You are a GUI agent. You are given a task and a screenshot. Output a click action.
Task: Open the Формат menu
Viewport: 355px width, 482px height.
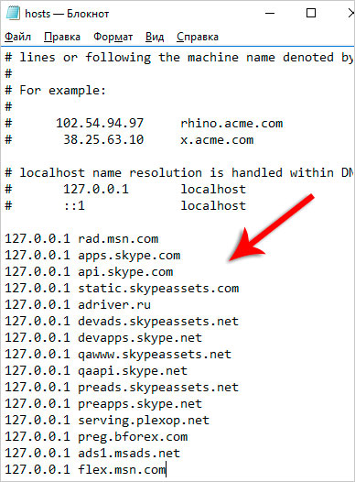113,37
